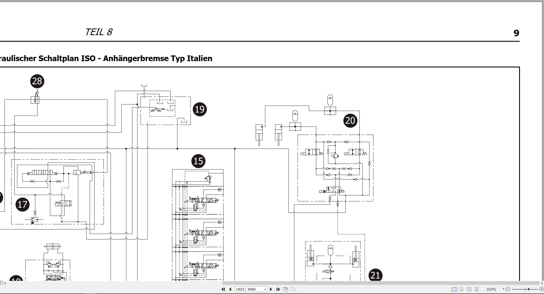Click component label 19 in the diagram

coord(200,109)
